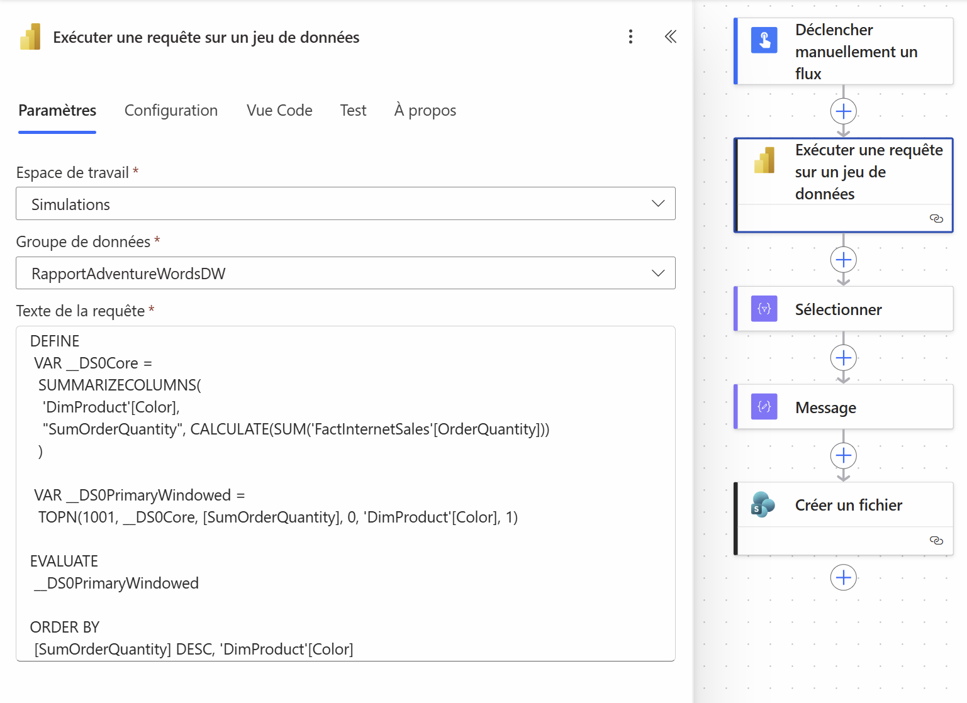This screenshot has width=967, height=703.
Task: Click connection link icon on Exécuter une requête card
Action: pos(936,218)
